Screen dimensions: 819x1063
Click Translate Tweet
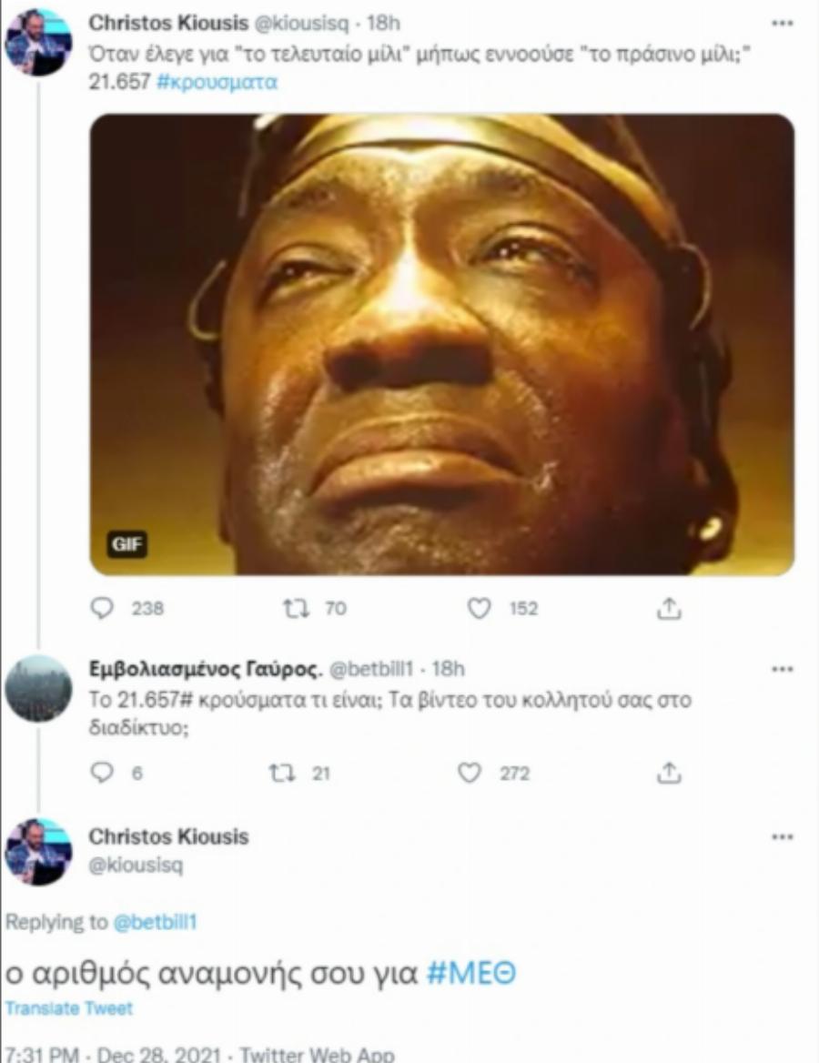68,1008
